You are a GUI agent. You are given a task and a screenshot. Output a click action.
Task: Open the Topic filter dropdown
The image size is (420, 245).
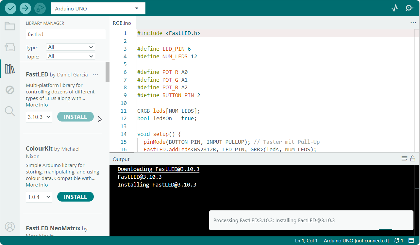point(71,56)
